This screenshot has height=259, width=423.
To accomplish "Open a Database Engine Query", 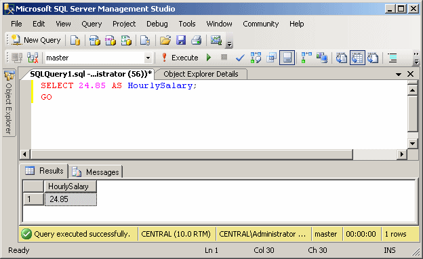I will pyautogui.click(x=75, y=40).
